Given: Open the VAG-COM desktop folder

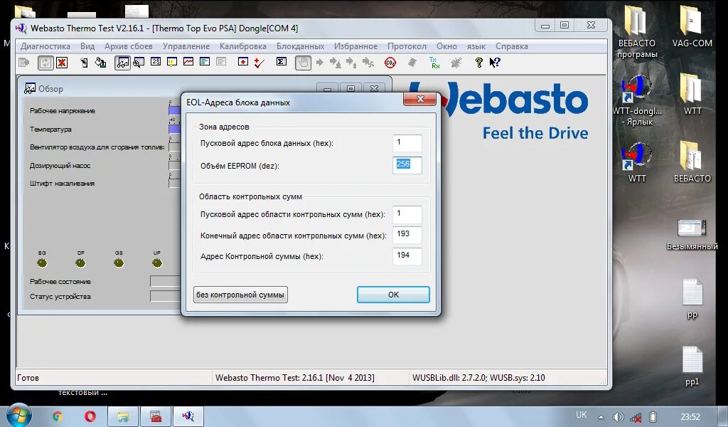Looking at the screenshot, I should 692,27.
